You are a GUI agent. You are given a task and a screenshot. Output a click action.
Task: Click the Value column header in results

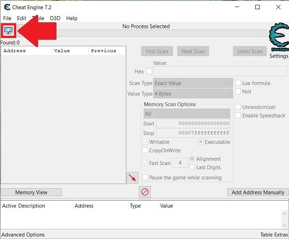coord(70,51)
